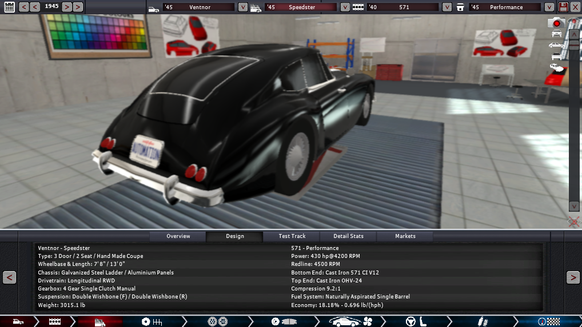This screenshot has width=582, height=327.
Task: Expand the '45 Ventnor model dropdown
Action: coord(242,7)
